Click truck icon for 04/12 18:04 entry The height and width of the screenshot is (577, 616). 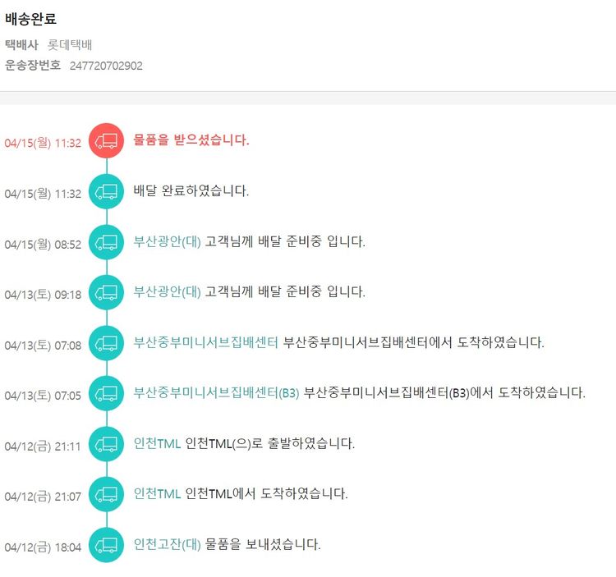(106, 545)
